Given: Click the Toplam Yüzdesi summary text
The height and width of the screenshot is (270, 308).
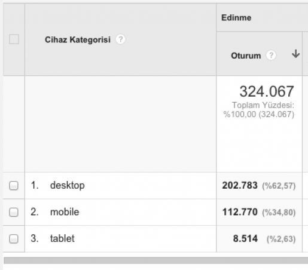Looking at the screenshot, I should tap(259, 110).
